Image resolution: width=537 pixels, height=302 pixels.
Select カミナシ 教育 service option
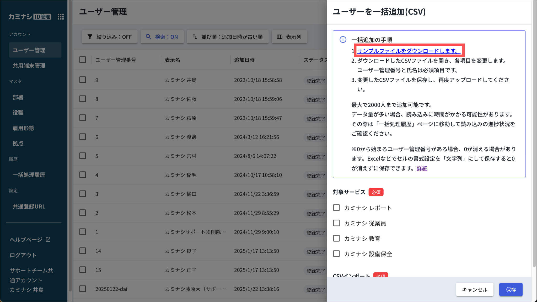click(x=336, y=239)
